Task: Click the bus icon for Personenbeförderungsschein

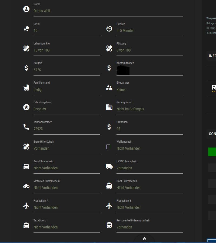Action: tap(109, 225)
